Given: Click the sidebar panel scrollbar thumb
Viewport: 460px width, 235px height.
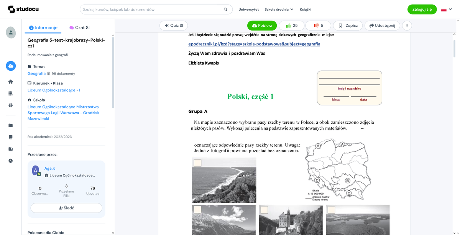Looking at the screenshot, I should [113, 73].
